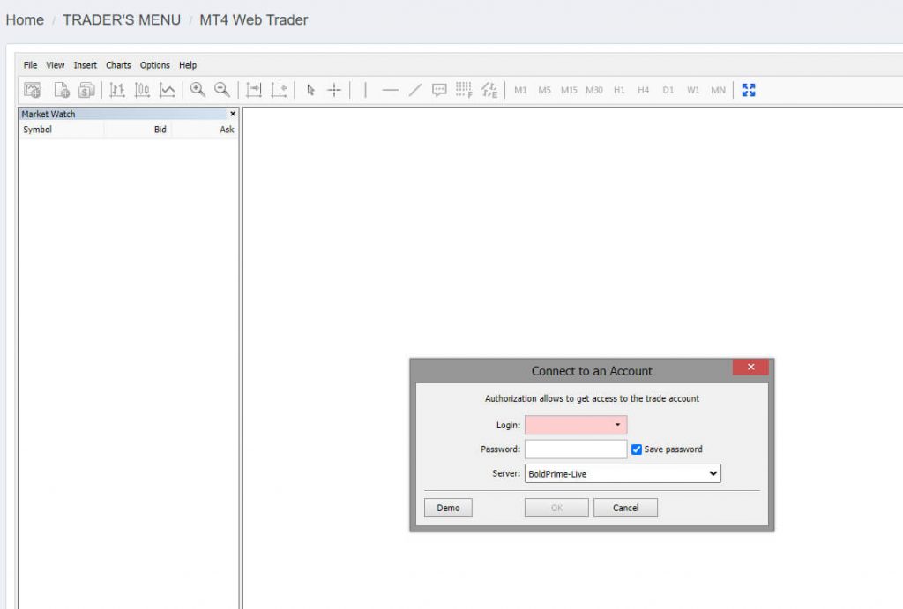Draw a horizontal line tool

(x=390, y=90)
